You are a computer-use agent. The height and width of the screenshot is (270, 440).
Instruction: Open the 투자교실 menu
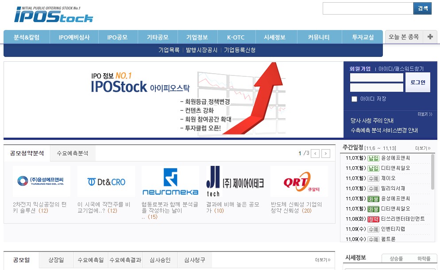(x=363, y=37)
